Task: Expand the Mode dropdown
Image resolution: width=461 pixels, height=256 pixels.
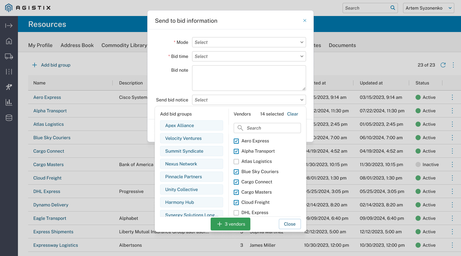Action: pyautogui.click(x=249, y=42)
